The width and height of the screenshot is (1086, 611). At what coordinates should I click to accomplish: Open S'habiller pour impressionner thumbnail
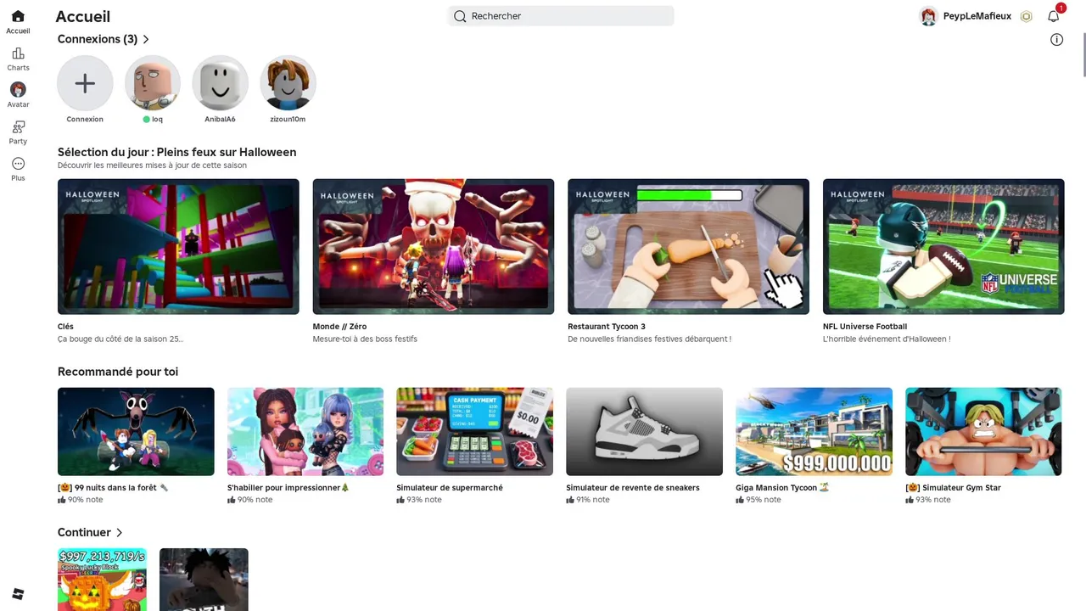pos(305,431)
